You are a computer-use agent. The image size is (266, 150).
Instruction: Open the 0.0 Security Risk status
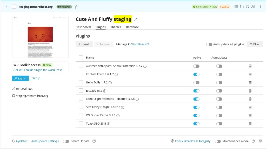coord(205,7)
